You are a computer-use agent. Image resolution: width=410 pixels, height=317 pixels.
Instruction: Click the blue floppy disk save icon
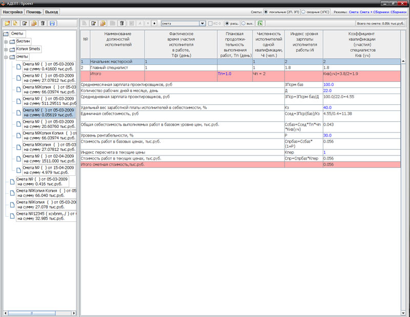click(x=52, y=24)
